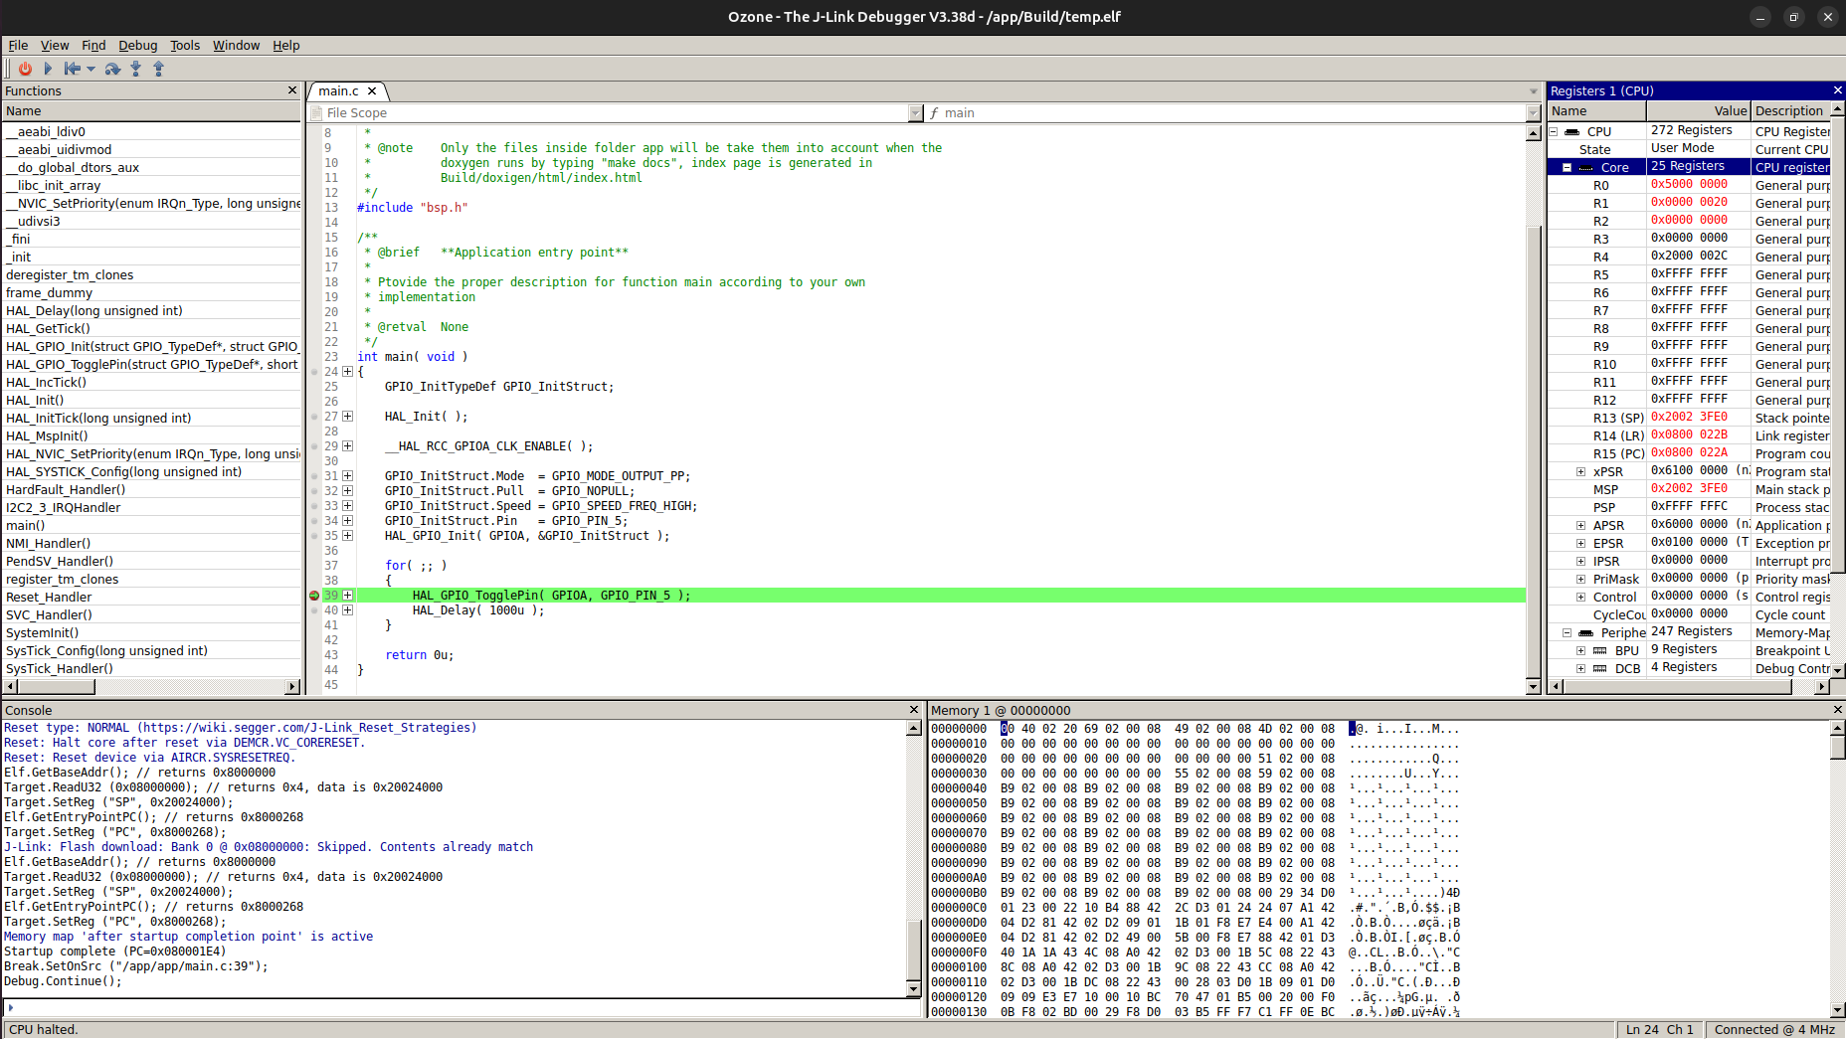1846x1039 pixels.
Task: Open the Debug menu
Action: 137,45
